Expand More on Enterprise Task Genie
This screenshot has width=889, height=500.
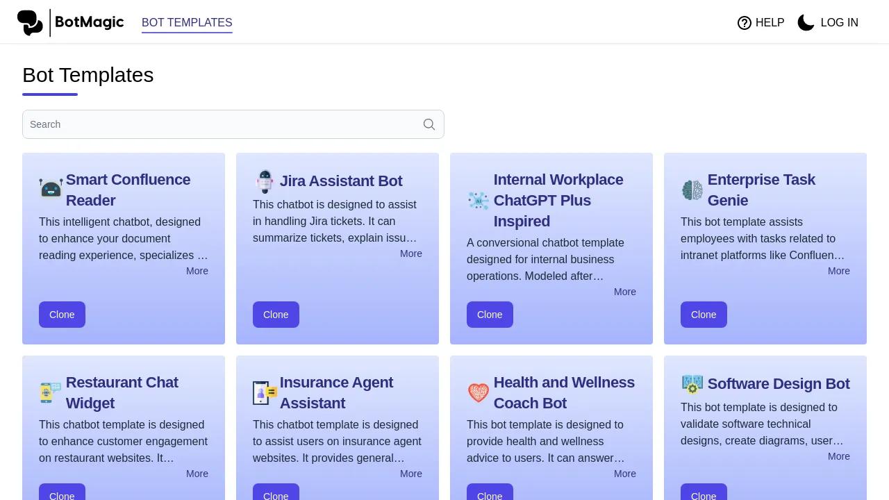pos(839,271)
